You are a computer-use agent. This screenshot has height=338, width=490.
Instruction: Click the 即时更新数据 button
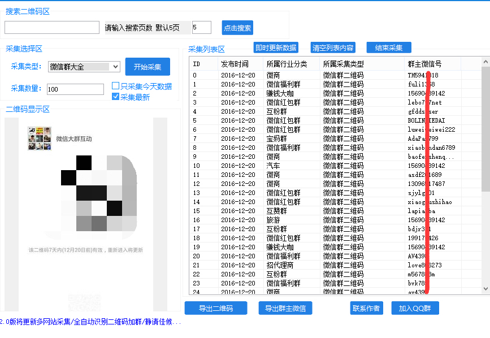(276, 47)
